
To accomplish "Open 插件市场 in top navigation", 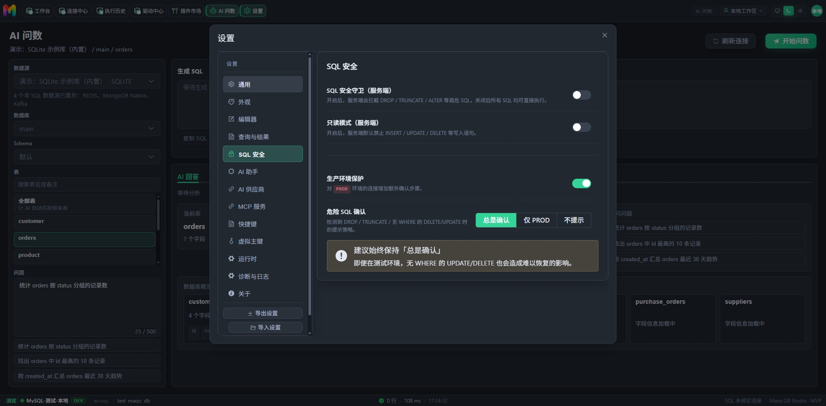I will pos(187,11).
